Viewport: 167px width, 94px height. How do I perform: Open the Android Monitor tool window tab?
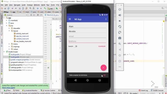point(30,90)
